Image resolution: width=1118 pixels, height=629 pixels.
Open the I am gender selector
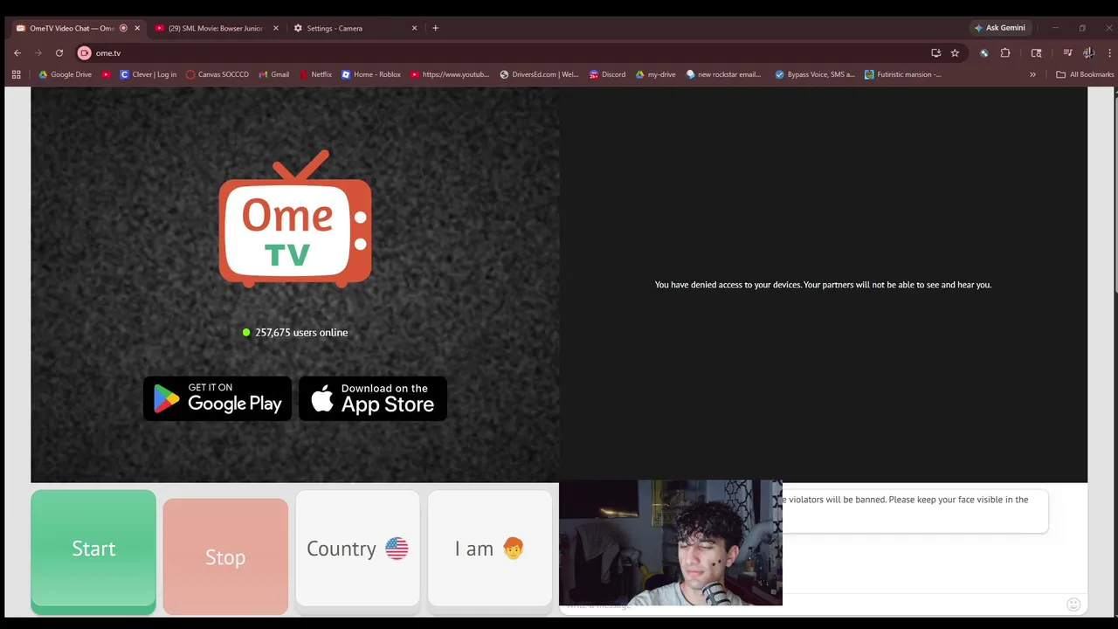(x=489, y=549)
